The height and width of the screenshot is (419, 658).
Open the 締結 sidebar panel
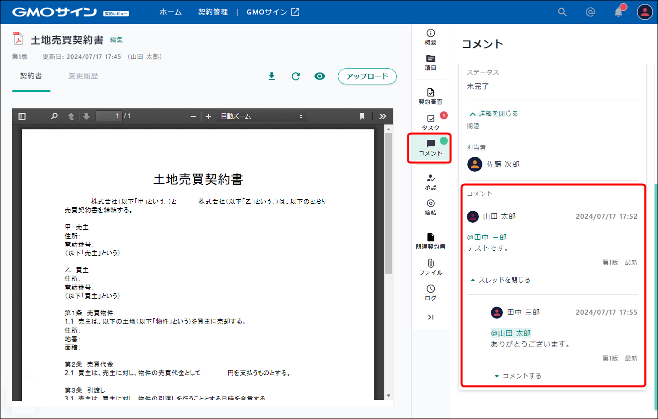[430, 207]
